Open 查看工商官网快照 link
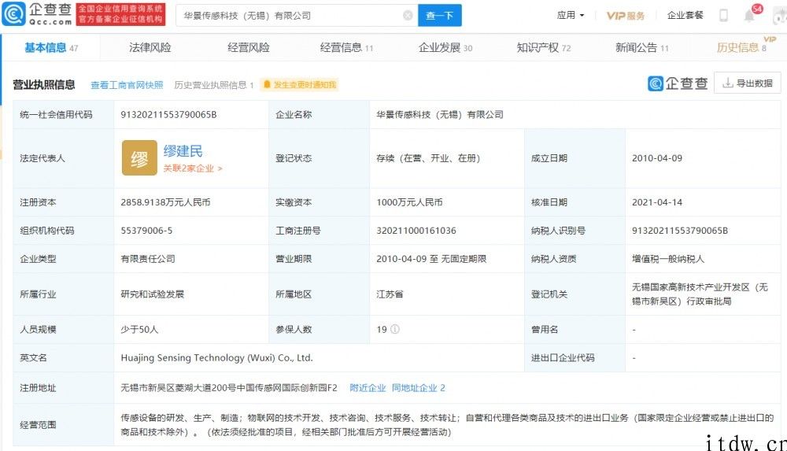 tap(127, 85)
